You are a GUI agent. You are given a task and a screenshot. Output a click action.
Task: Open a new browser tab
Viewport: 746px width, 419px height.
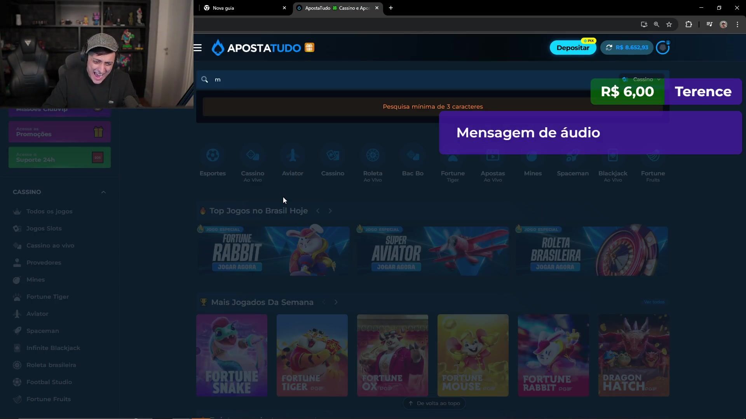(391, 8)
